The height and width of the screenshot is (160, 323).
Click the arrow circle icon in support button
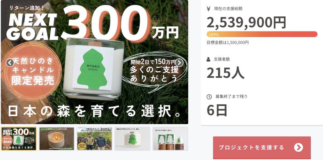298,147
